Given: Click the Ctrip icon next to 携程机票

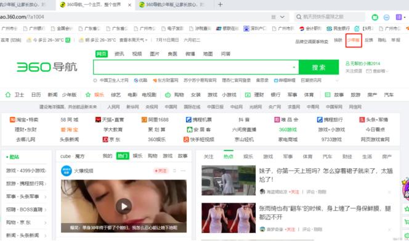Looking at the screenshot, I should coord(188,120).
